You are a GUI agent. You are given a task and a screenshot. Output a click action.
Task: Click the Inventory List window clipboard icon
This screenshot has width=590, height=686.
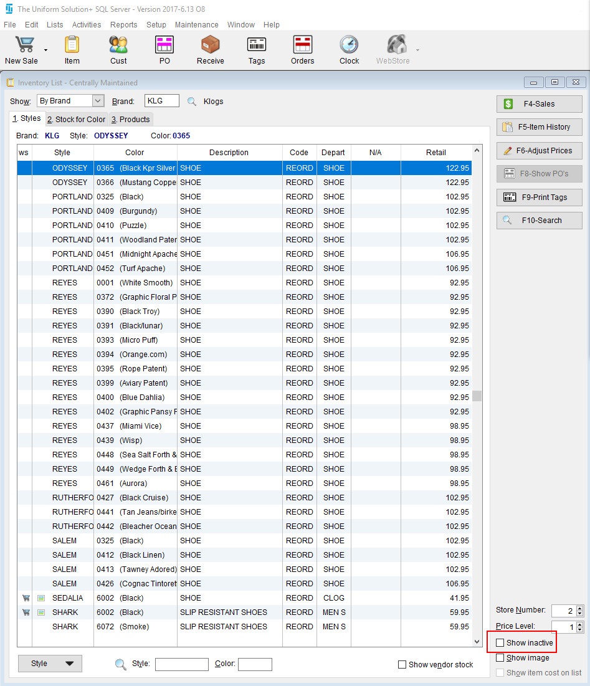pos(11,82)
